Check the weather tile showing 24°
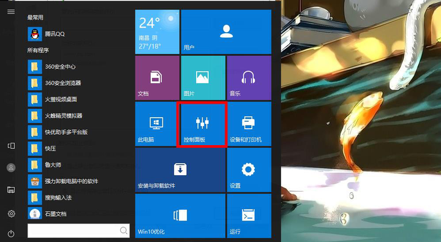The width and height of the screenshot is (441, 242). pyautogui.click(x=157, y=32)
